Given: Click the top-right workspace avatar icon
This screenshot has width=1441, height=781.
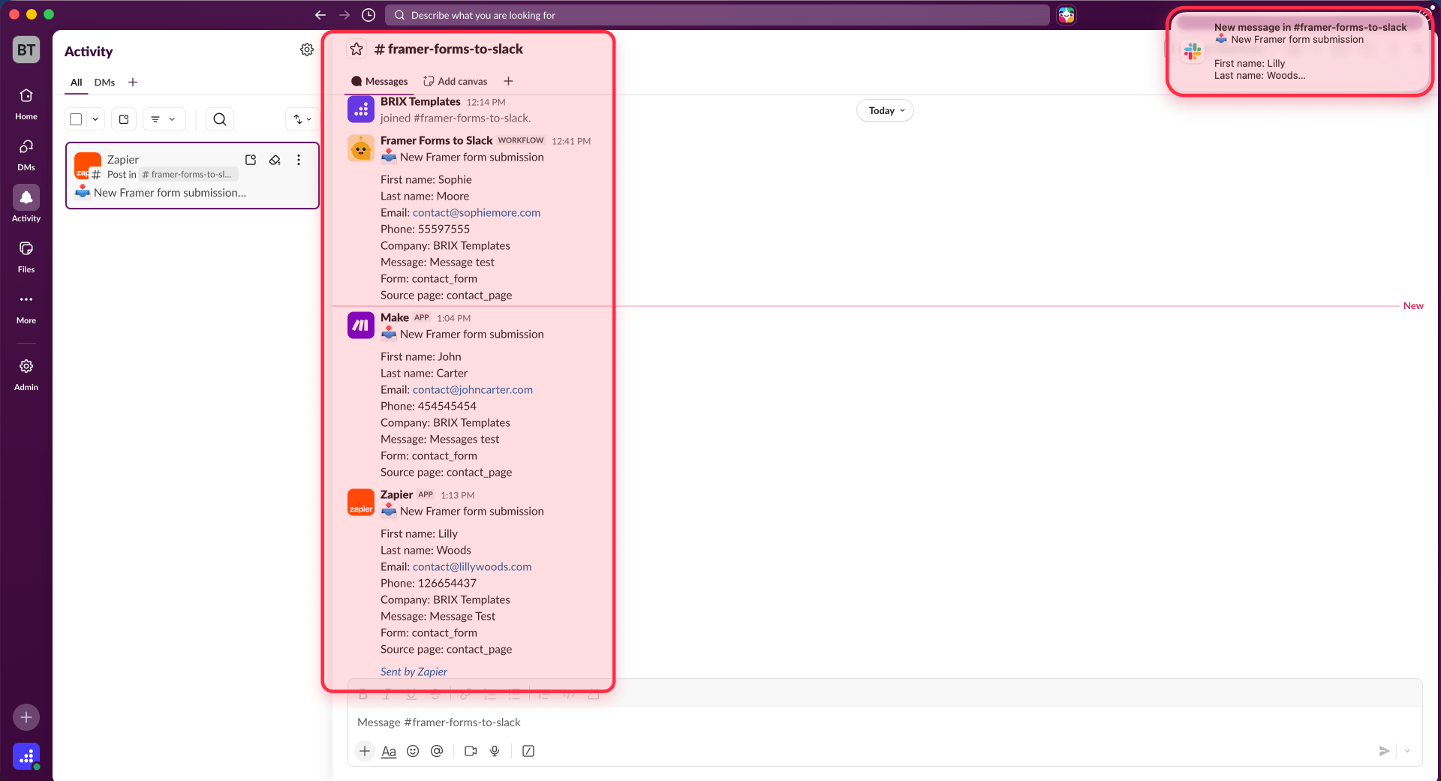Looking at the screenshot, I should click(x=1066, y=15).
